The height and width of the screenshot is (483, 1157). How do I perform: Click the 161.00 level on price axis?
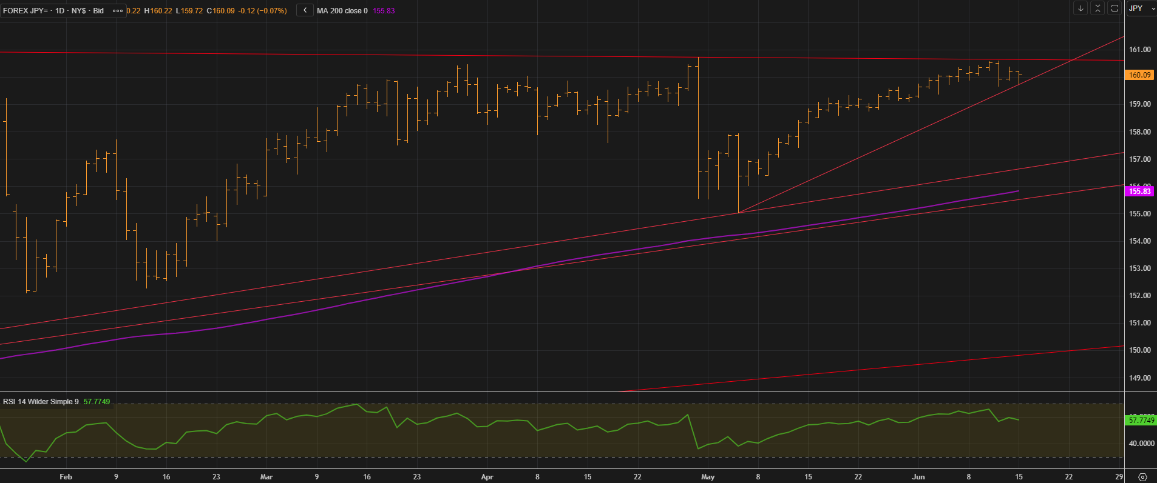pos(1139,50)
